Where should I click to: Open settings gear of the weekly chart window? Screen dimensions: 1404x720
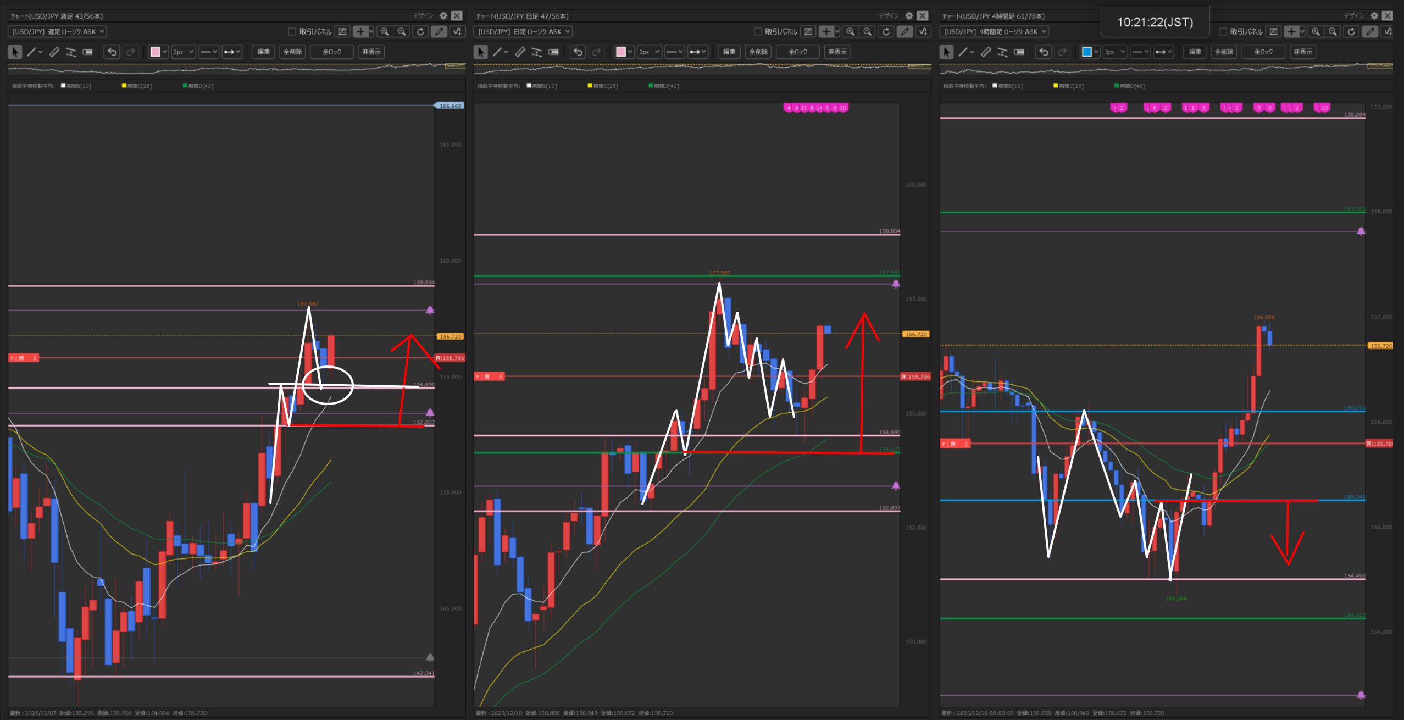click(443, 15)
